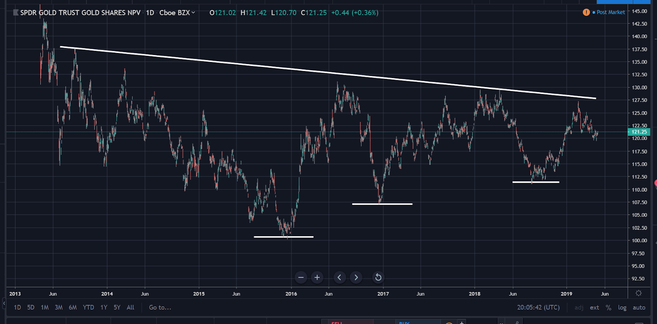
Task: Click the orange warning indicator icon
Action: pyautogui.click(x=586, y=12)
